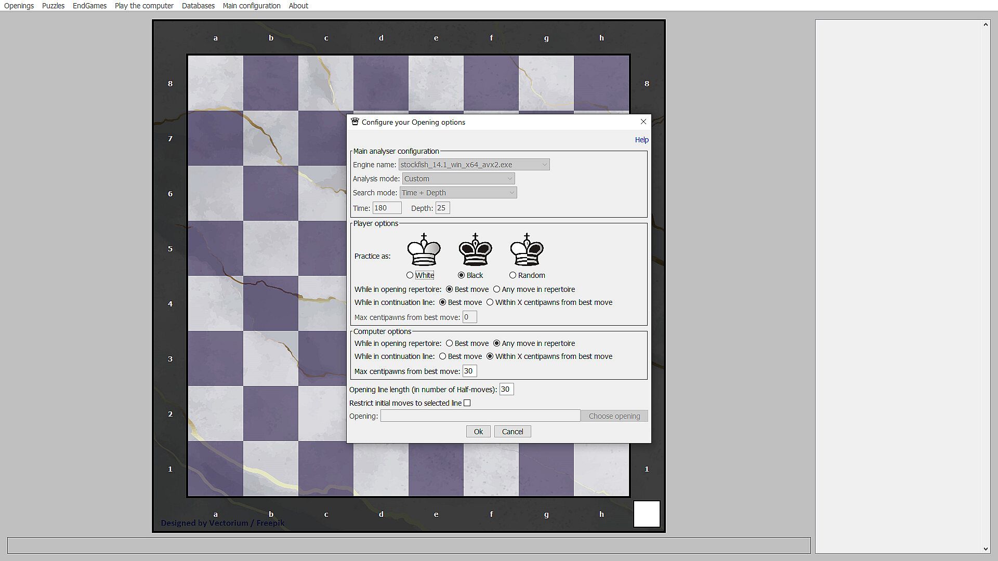Click the white side-to-move square indicator

click(646, 514)
